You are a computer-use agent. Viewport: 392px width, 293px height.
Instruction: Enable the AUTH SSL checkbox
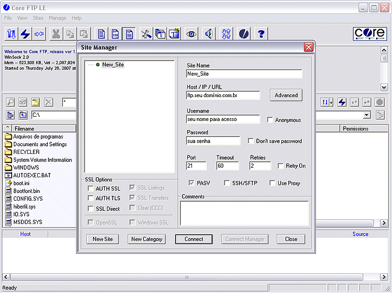click(90, 188)
